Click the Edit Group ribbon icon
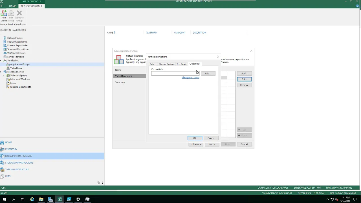361x203 pixels. click(x=11, y=16)
